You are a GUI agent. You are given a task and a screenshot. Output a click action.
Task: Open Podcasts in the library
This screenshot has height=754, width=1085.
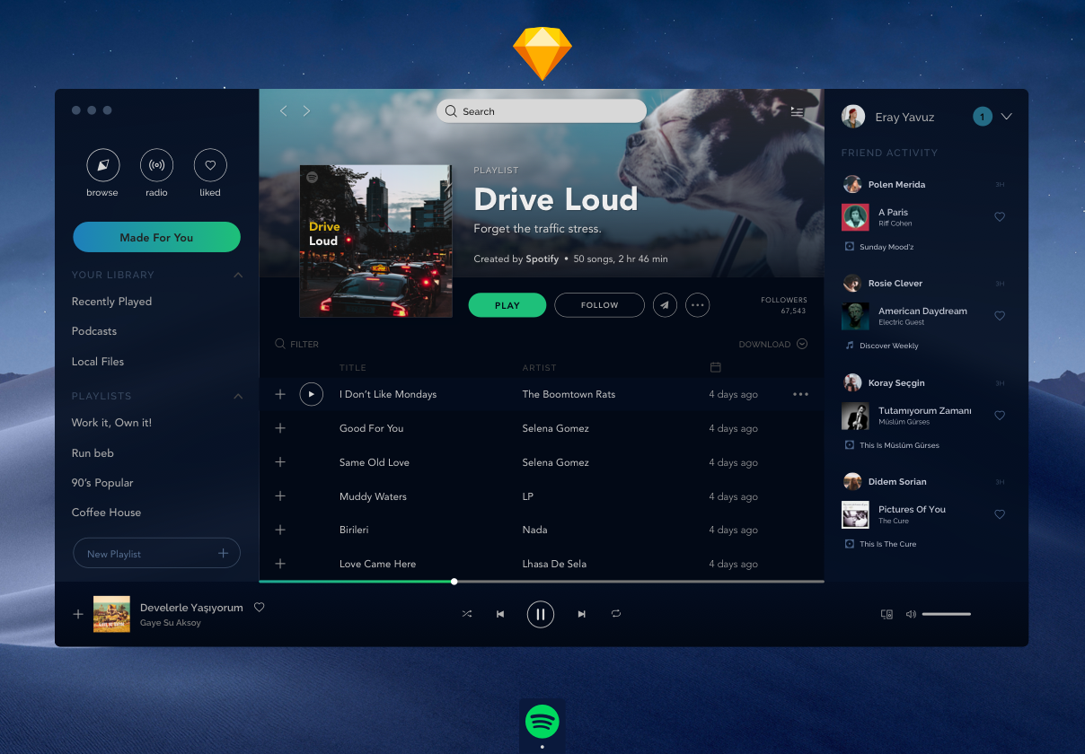[x=94, y=331]
